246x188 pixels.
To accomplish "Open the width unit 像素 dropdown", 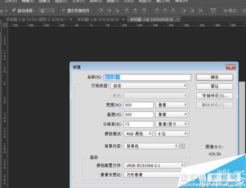I will coord(172,105).
